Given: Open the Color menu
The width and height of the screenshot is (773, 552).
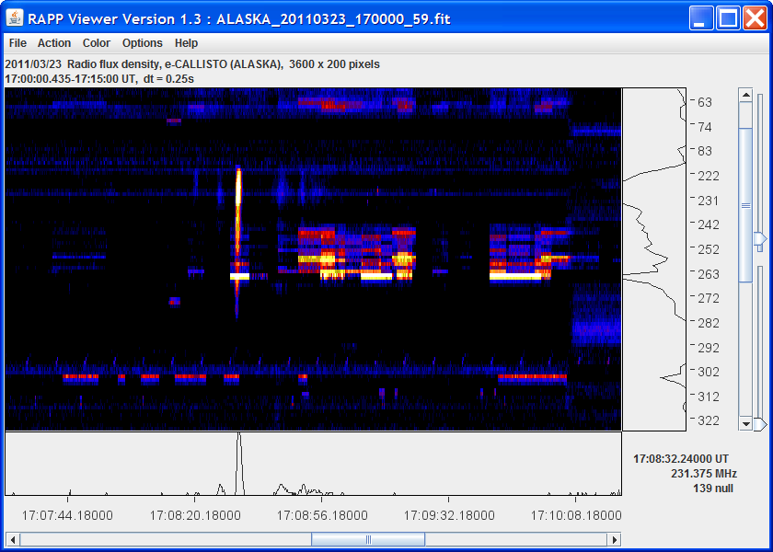Looking at the screenshot, I should (96, 43).
